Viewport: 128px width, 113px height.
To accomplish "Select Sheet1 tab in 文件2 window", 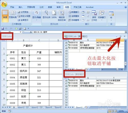I will tap(79, 107).
